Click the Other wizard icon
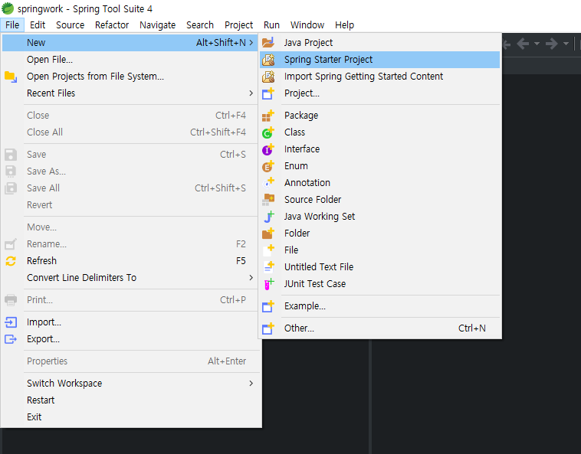Image resolution: width=581 pixels, height=454 pixels. click(x=268, y=328)
